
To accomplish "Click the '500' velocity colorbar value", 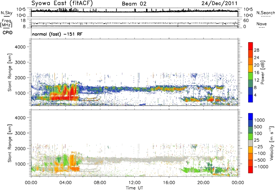I will [x=258, y=127].
